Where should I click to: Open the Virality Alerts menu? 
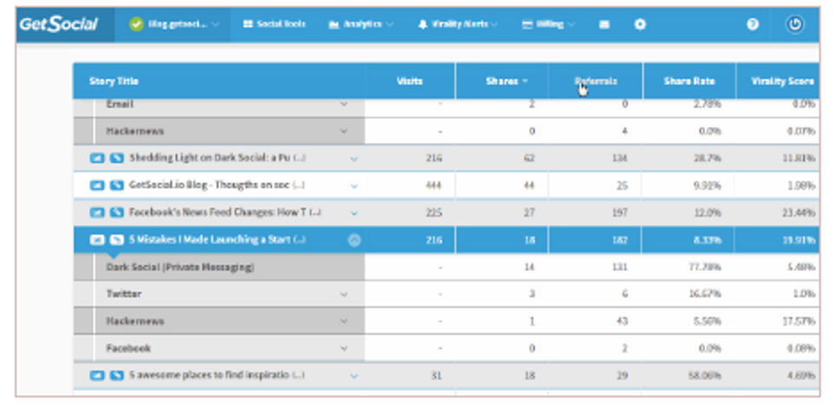(458, 24)
